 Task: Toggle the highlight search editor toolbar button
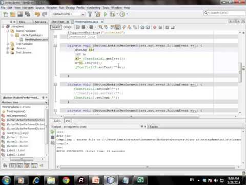[117, 27]
